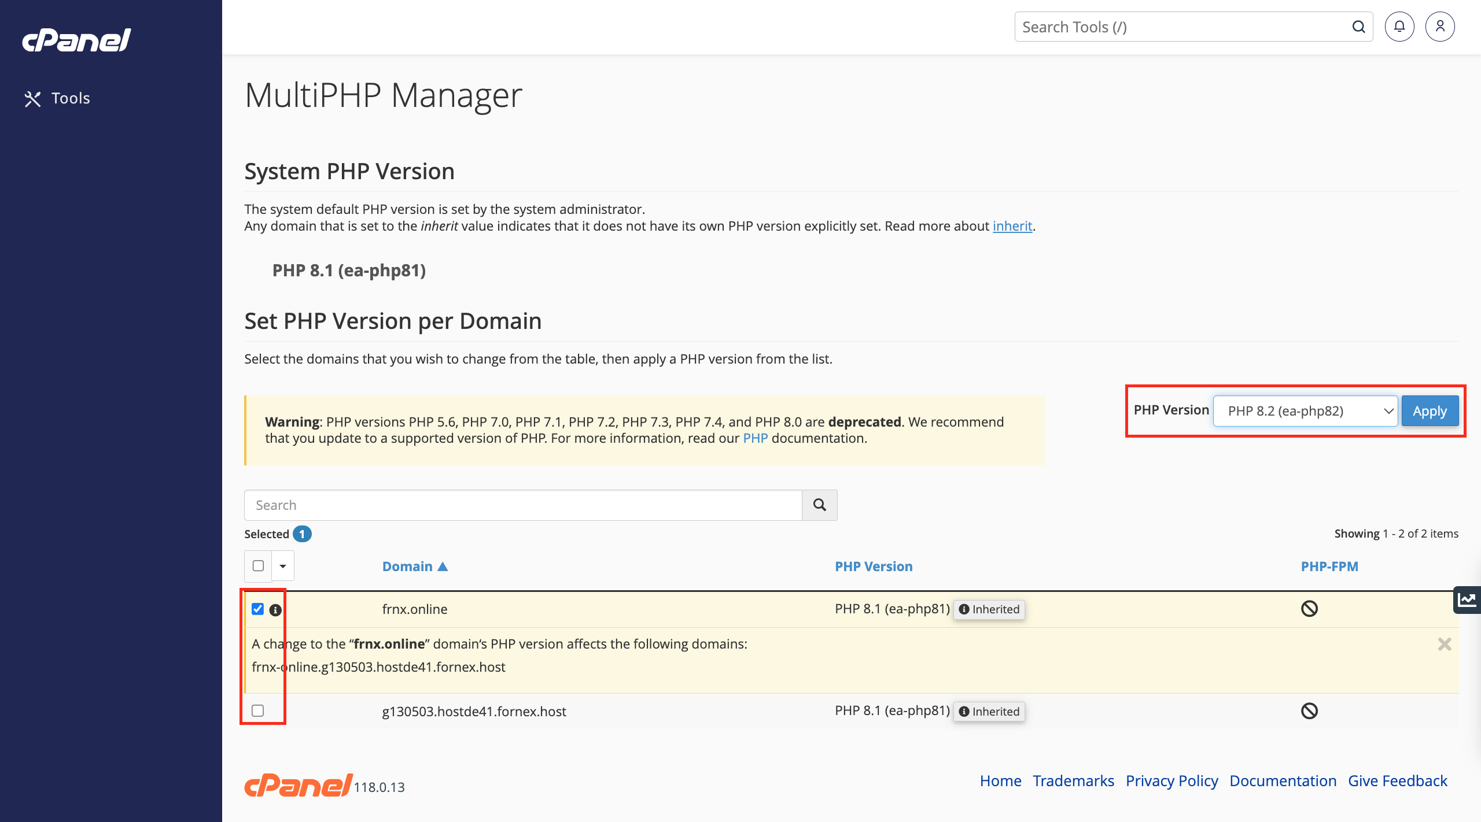The width and height of the screenshot is (1481, 822).
Task: Click the g130503.hostde41.fornex.host domain name
Action: click(x=474, y=712)
